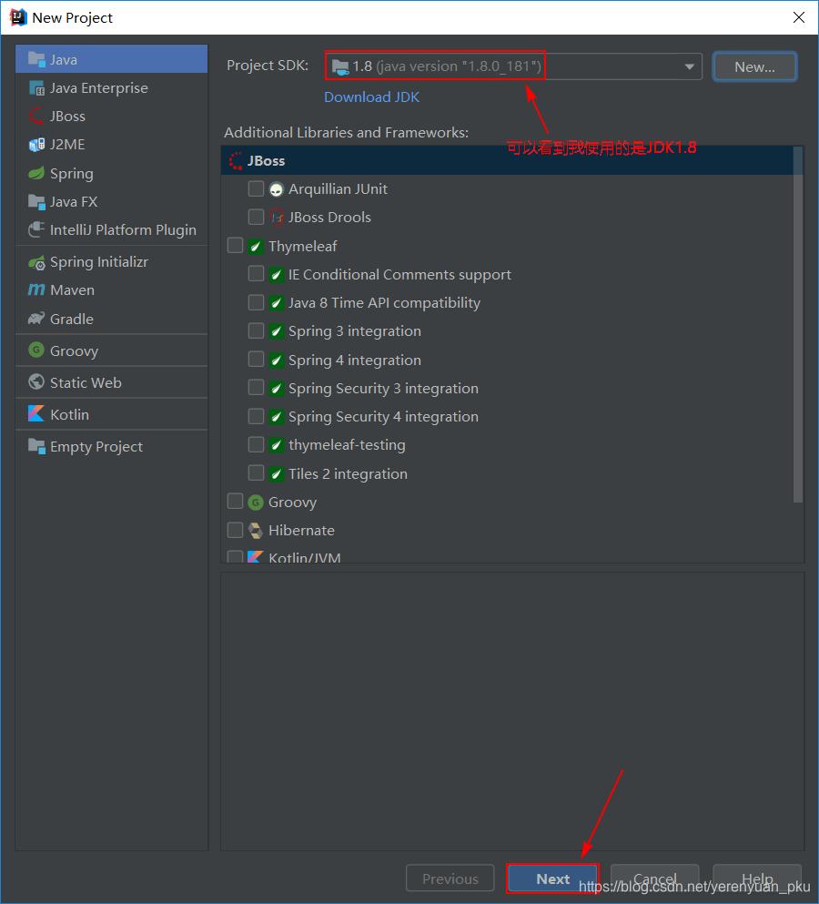Click the Spring 4 integration leaf icon

(x=277, y=361)
